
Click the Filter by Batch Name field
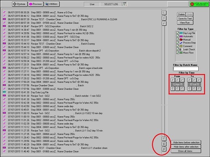(x=186, y=69)
